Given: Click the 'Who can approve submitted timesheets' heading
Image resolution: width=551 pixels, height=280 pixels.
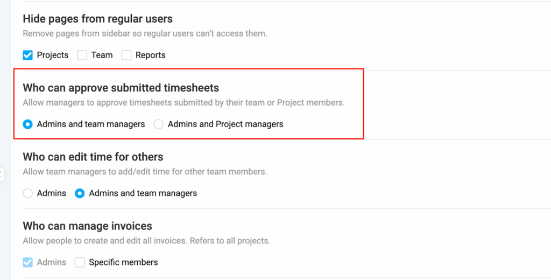Looking at the screenshot, I should tap(121, 88).
